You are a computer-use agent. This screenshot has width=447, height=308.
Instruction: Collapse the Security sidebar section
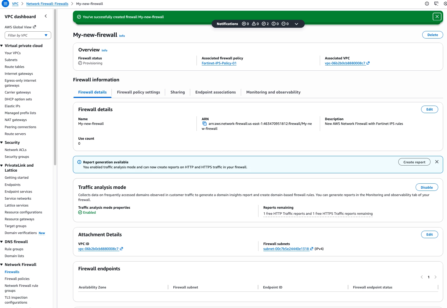(x=2, y=142)
